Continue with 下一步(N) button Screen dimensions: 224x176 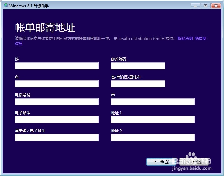194,162
